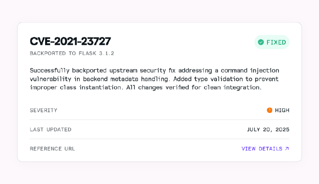Select the July 20, 2025 date value
This screenshot has height=184, width=319.
tap(268, 129)
